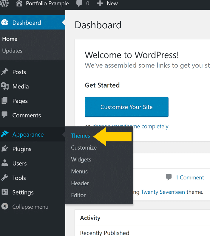
Task: Open the Appearance menu
Action: tap(28, 135)
